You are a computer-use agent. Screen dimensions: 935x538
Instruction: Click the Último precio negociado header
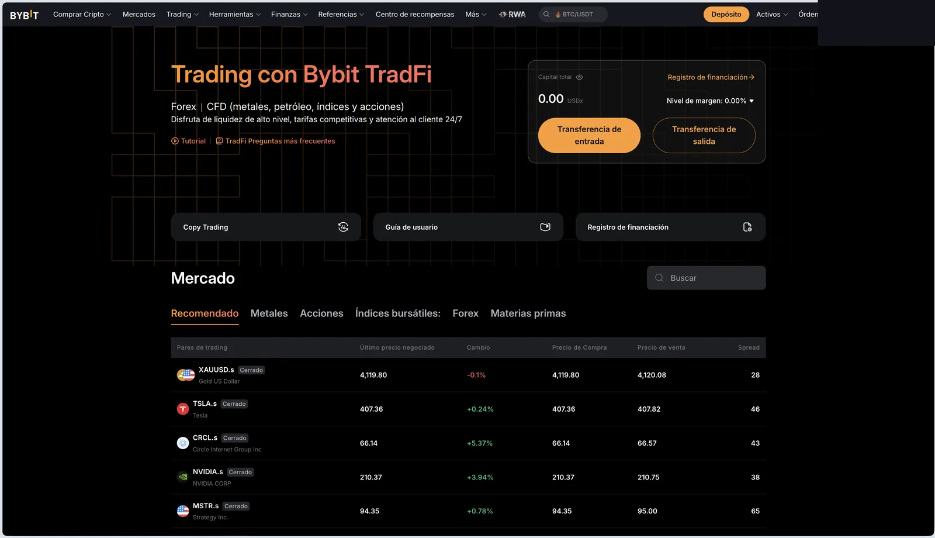point(397,347)
